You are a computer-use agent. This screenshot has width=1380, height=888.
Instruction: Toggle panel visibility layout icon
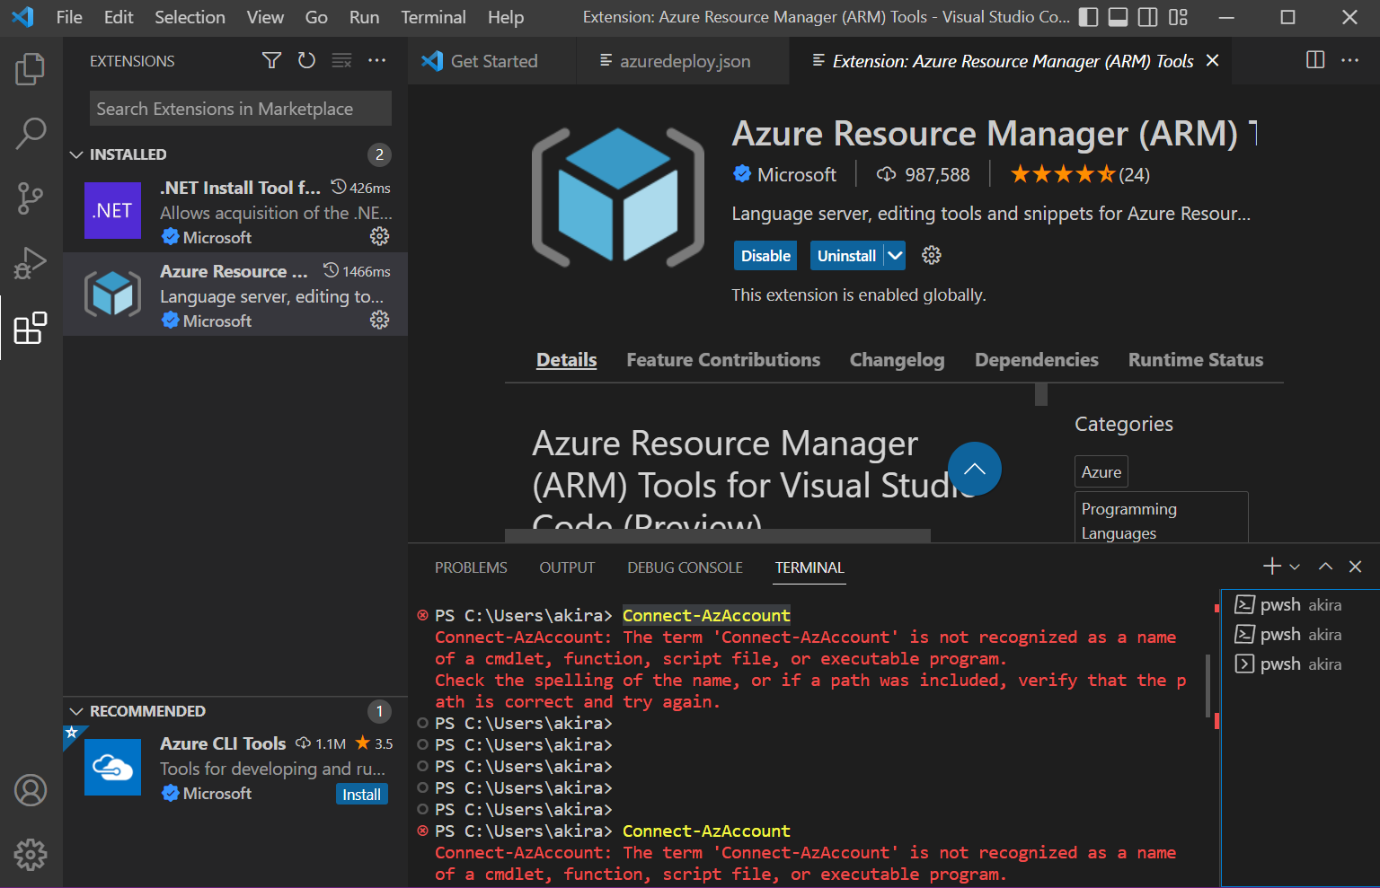(x=1118, y=17)
